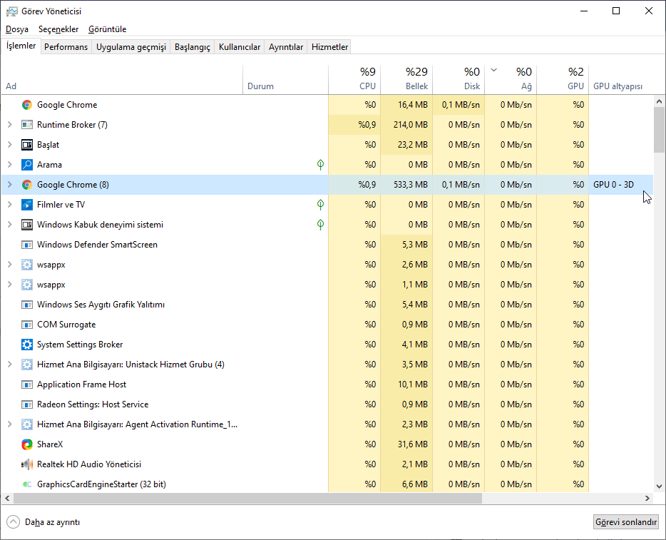Expand the second wsappx entry
Image resolution: width=666 pixels, height=540 pixels.
(x=10, y=284)
